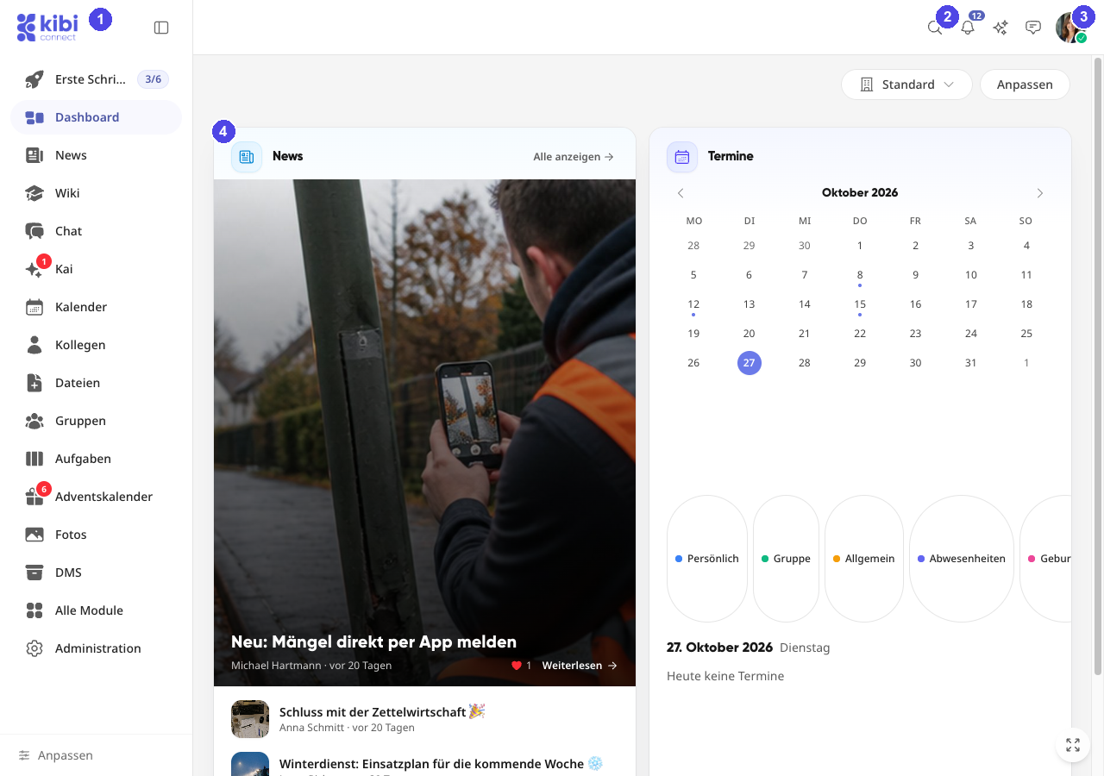Open Kalender in the sidebar
1104x776 pixels.
97,307
